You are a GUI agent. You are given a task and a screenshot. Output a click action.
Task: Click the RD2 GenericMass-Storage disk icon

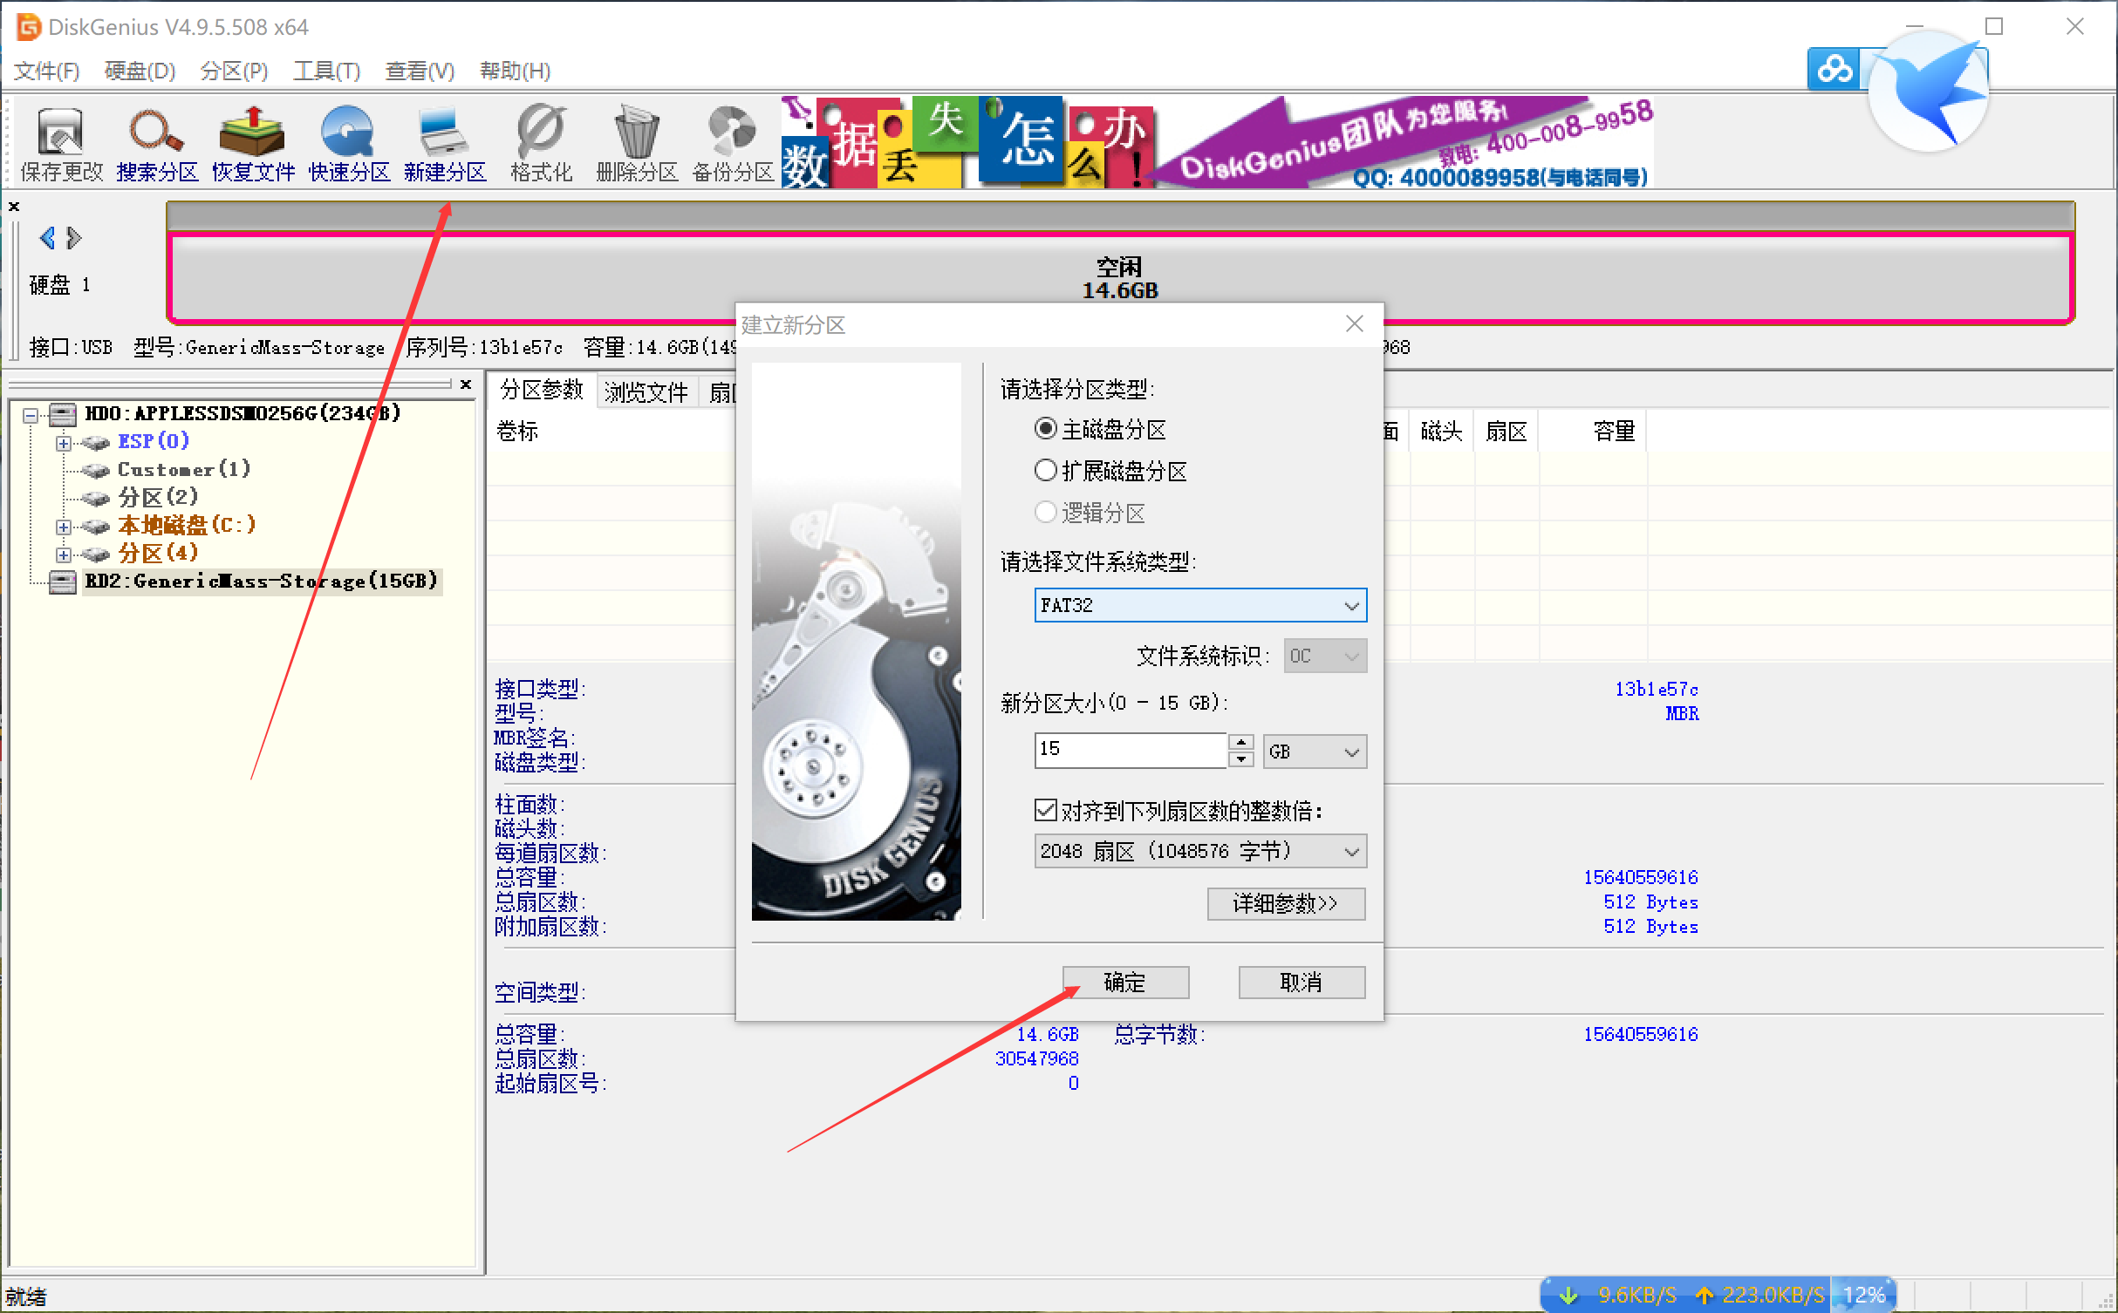click(62, 582)
